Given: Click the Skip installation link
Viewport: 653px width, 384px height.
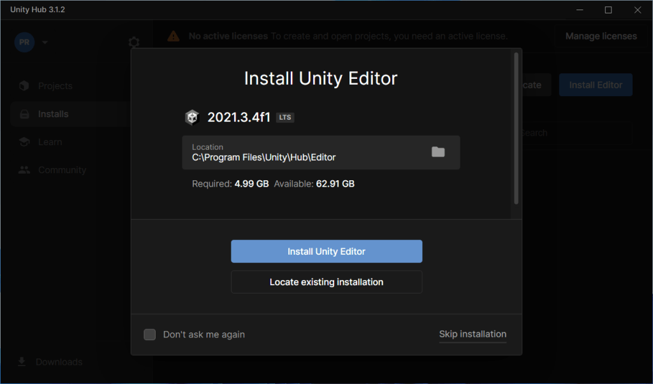Looking at the screenshot, I should pos(473,334).
